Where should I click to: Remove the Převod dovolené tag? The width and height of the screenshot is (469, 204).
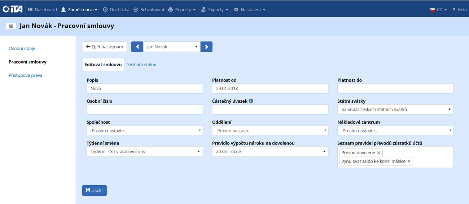378,153
